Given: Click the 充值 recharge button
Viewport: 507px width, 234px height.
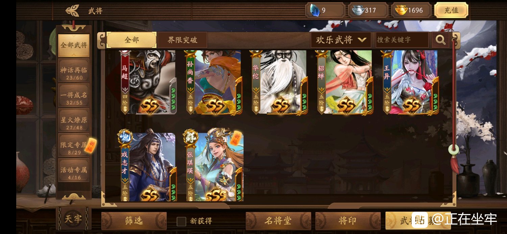Looking at the screenshot, I should 451,10.
